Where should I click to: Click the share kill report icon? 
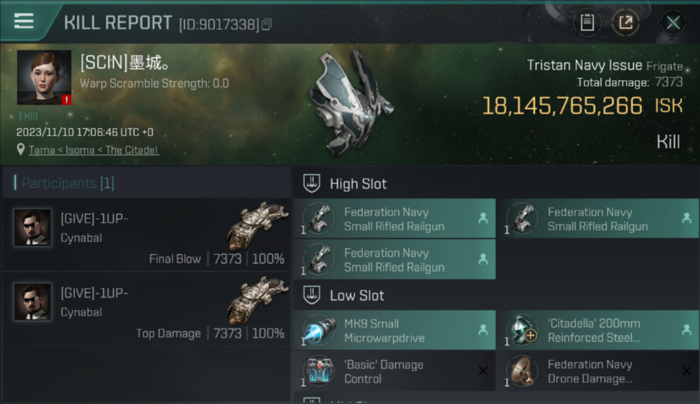[626, 23]
